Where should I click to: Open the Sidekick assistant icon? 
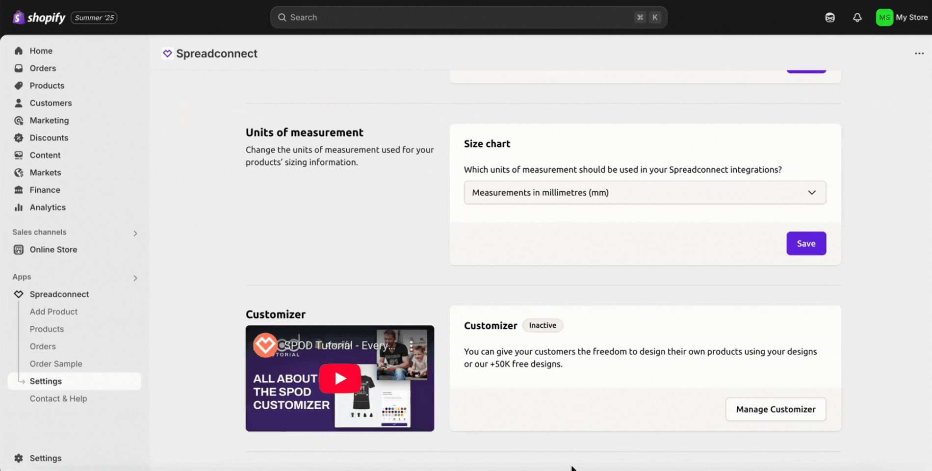click(830, 18)
